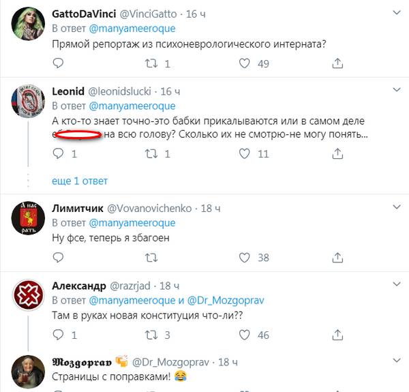
Task: Reply to GattoDaVinci's tweet
Action: (x=59, y=63)
